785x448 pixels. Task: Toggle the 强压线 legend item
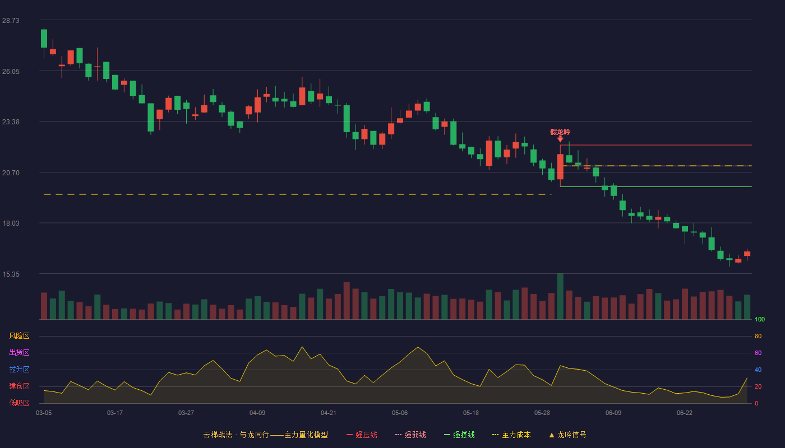(362, 435)
